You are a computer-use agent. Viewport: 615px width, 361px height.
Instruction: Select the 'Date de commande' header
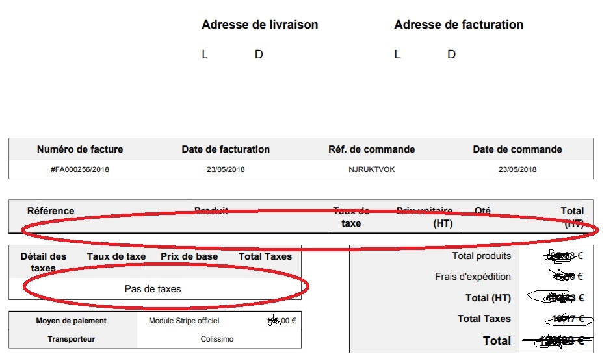517,149
